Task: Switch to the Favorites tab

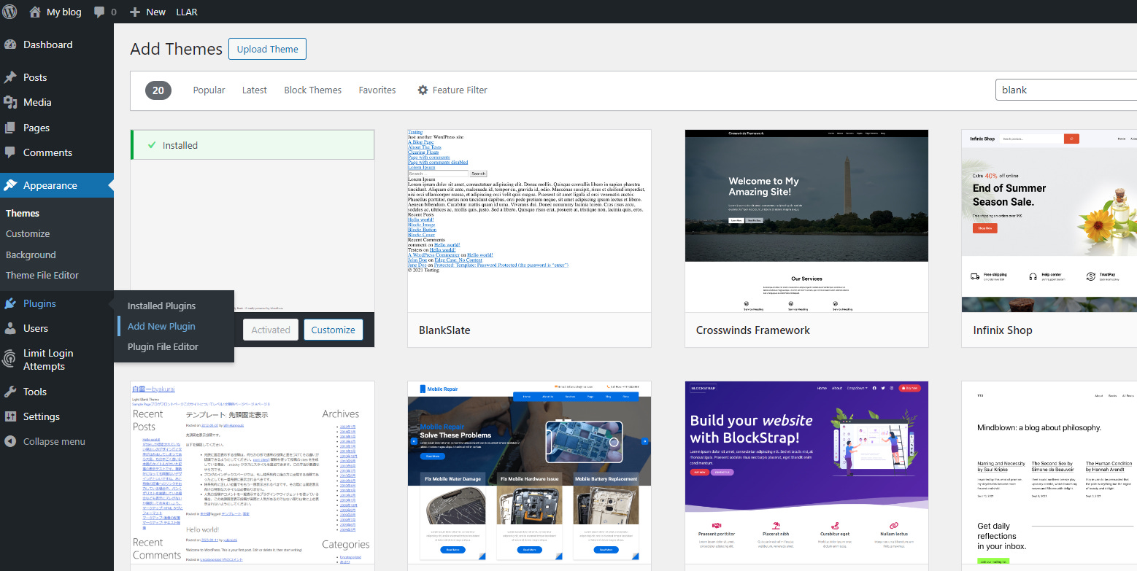Action: (x=377, y=90)
